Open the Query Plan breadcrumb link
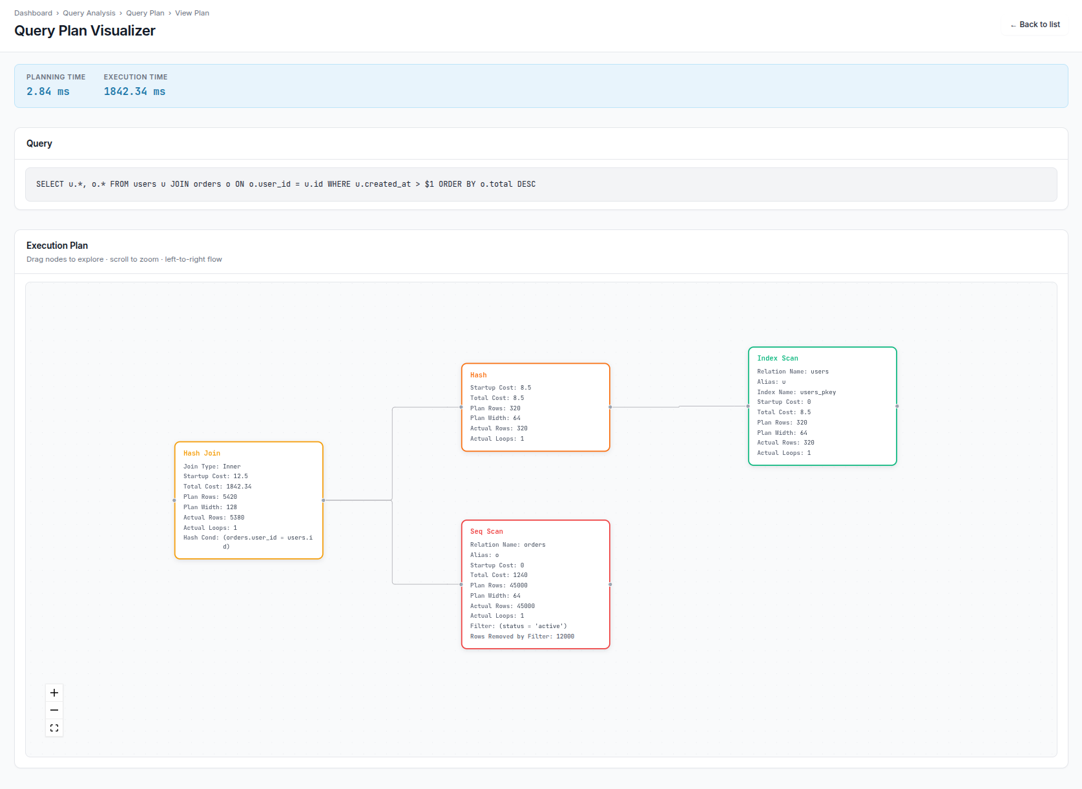 pos(145,13)
